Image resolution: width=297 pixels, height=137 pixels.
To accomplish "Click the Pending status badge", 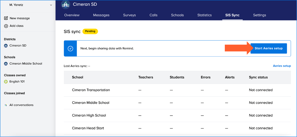I will (x=90, y=31).
